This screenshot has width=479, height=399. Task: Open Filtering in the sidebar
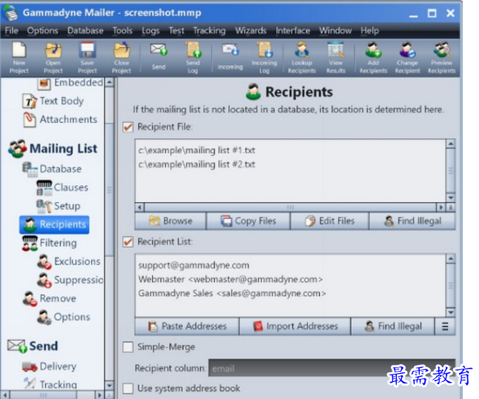pyautogui.click(x=50, y=244)
